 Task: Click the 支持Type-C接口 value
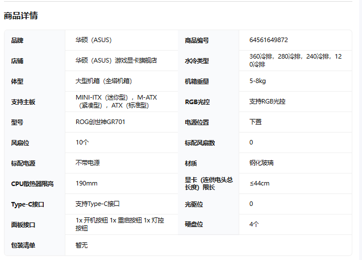(x=97, y=204)
